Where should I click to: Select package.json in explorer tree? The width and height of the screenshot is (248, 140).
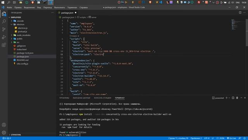(22, 57)
